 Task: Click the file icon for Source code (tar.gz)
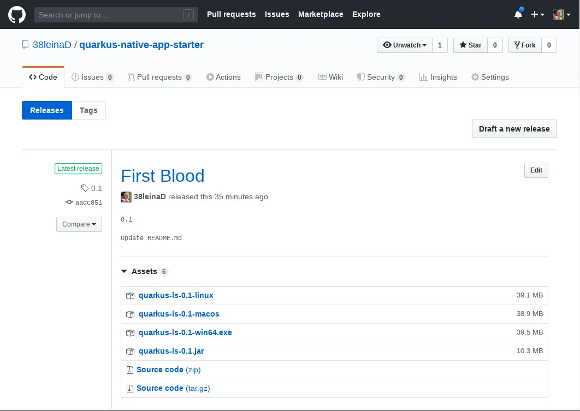130,389
